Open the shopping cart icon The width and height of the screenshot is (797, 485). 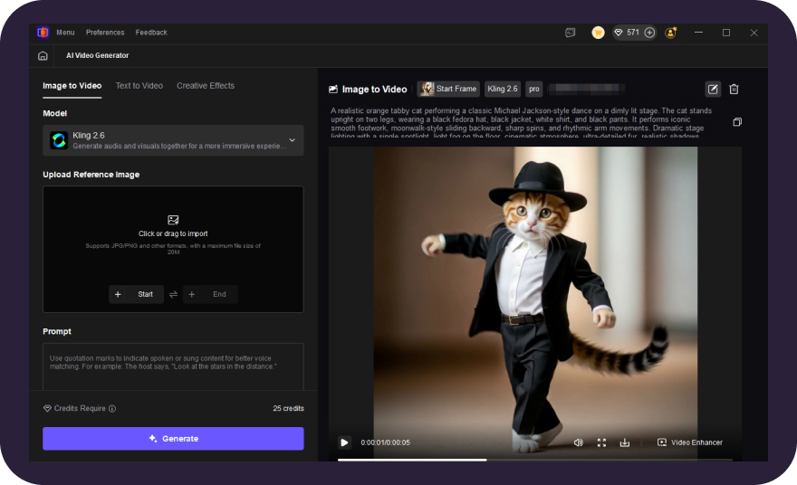pyautogui.click(x=599, y=33)
